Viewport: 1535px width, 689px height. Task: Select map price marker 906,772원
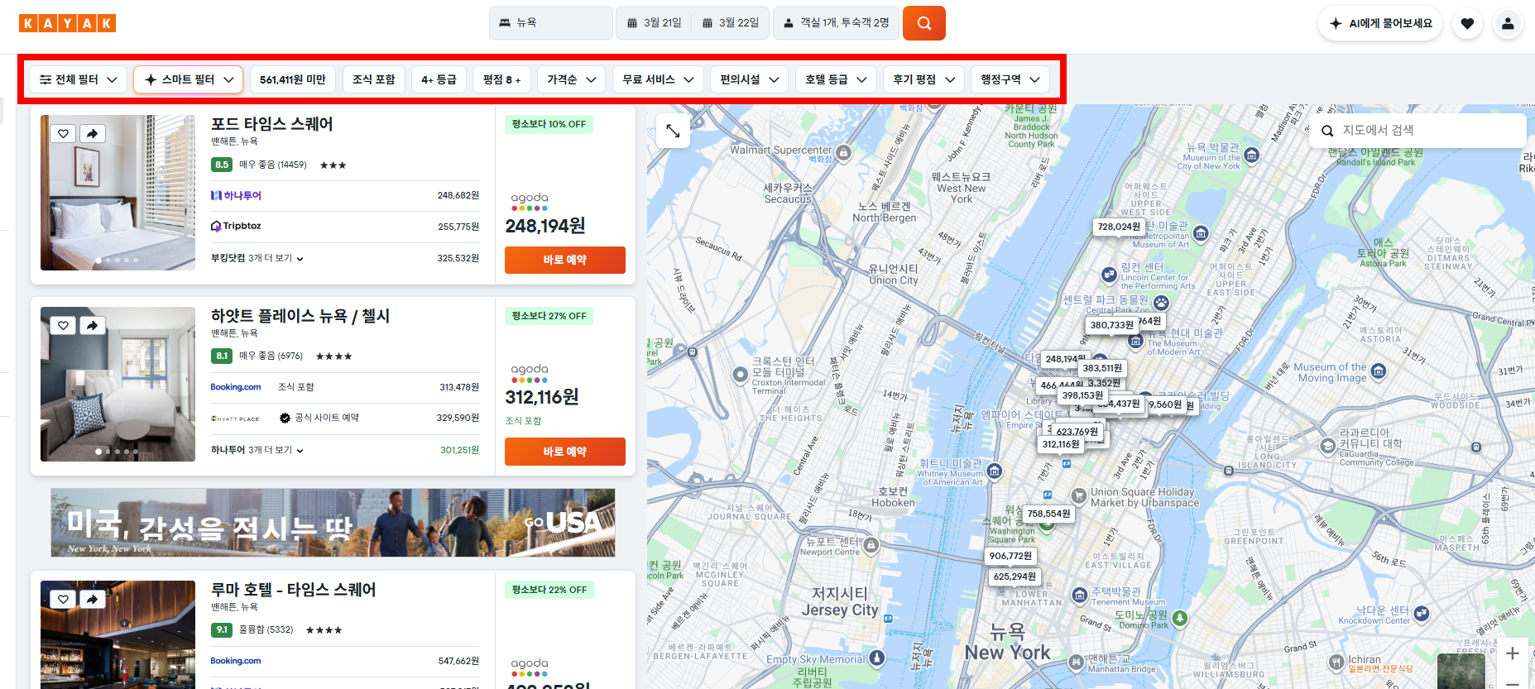click(1010, 556)
